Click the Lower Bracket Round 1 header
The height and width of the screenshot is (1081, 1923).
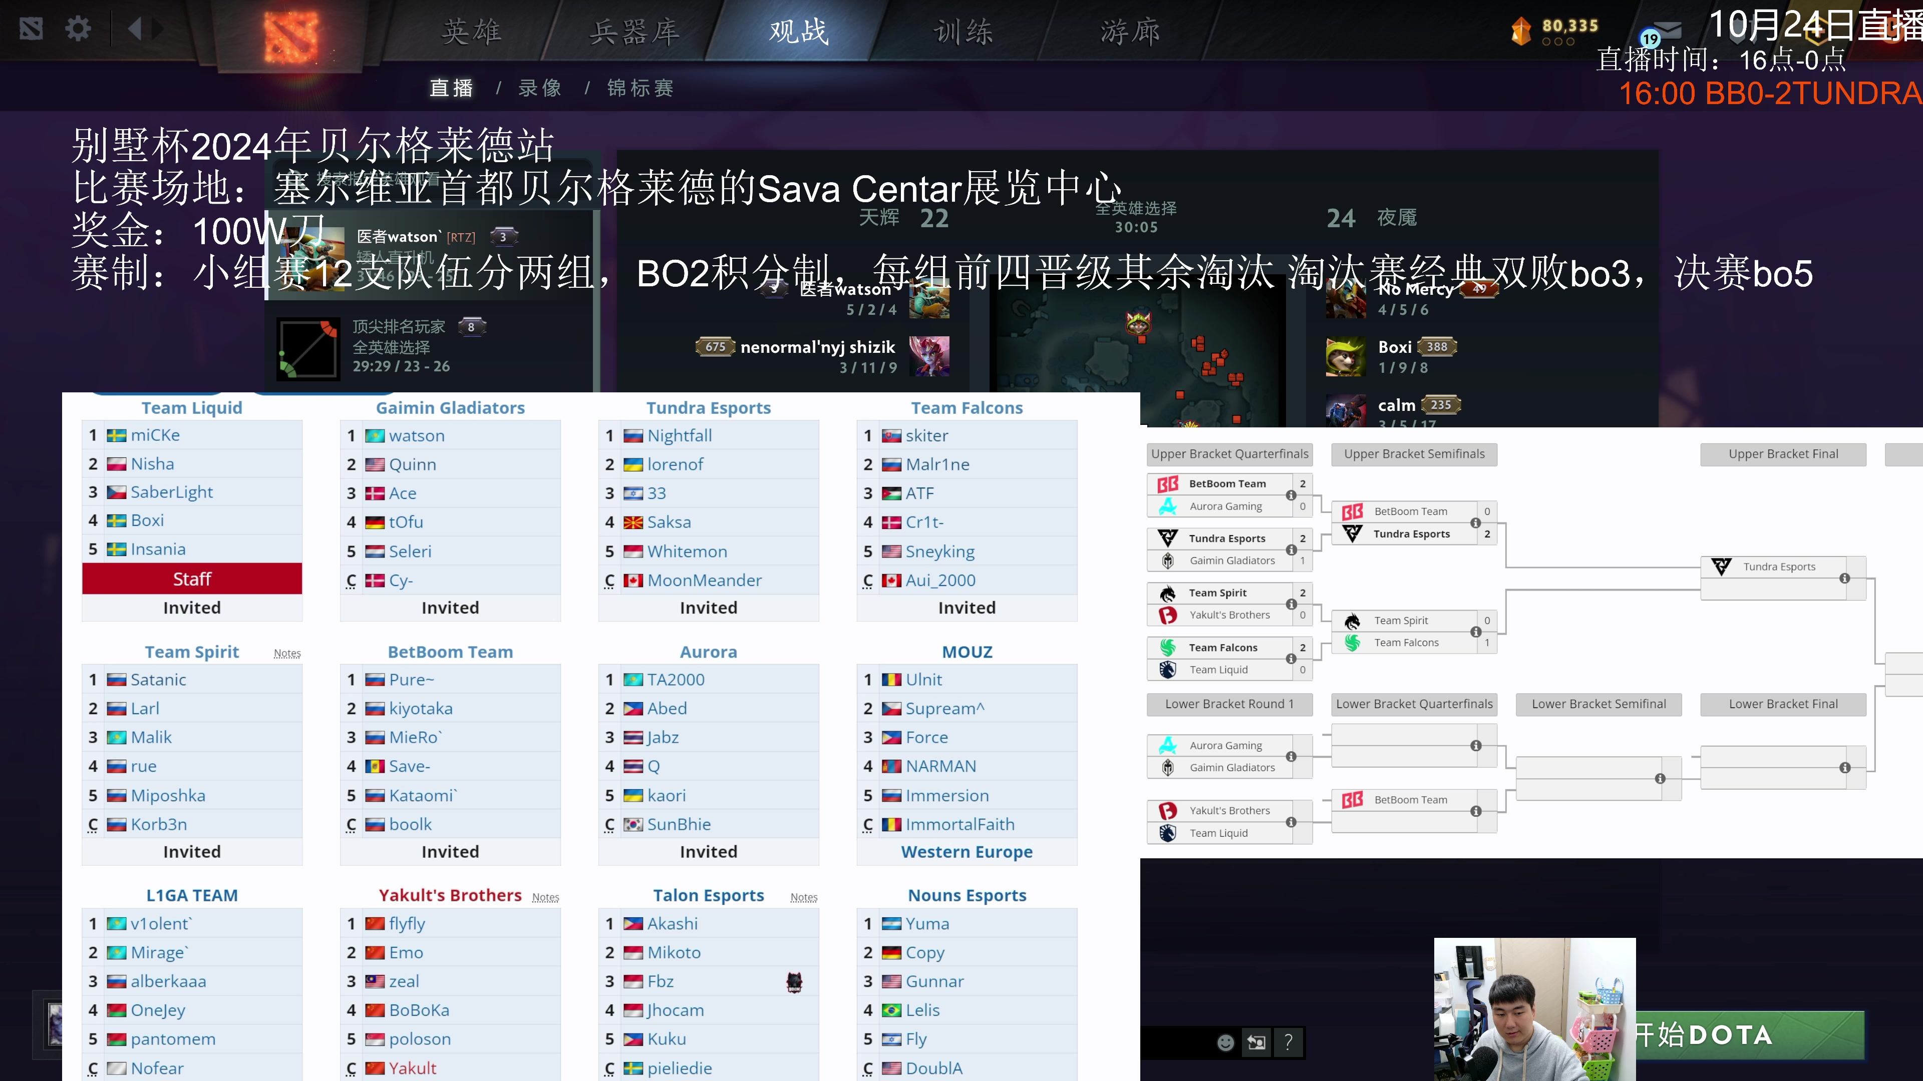point(1229,704)
